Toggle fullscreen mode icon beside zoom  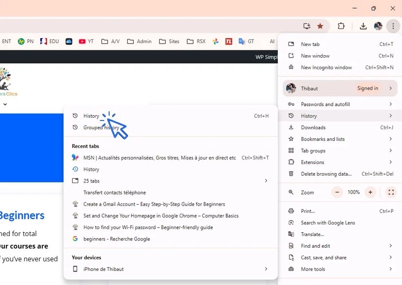click(391, 192)
